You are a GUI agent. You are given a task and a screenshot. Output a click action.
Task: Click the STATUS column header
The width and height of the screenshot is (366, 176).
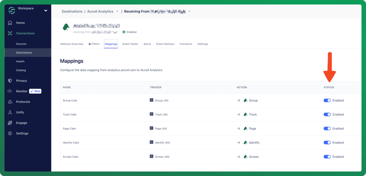(329, 87)
